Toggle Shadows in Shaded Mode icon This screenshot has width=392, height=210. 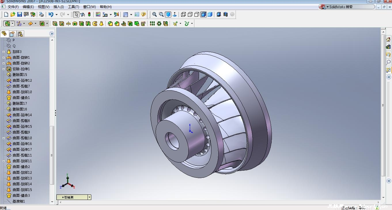tap(219, 14)
